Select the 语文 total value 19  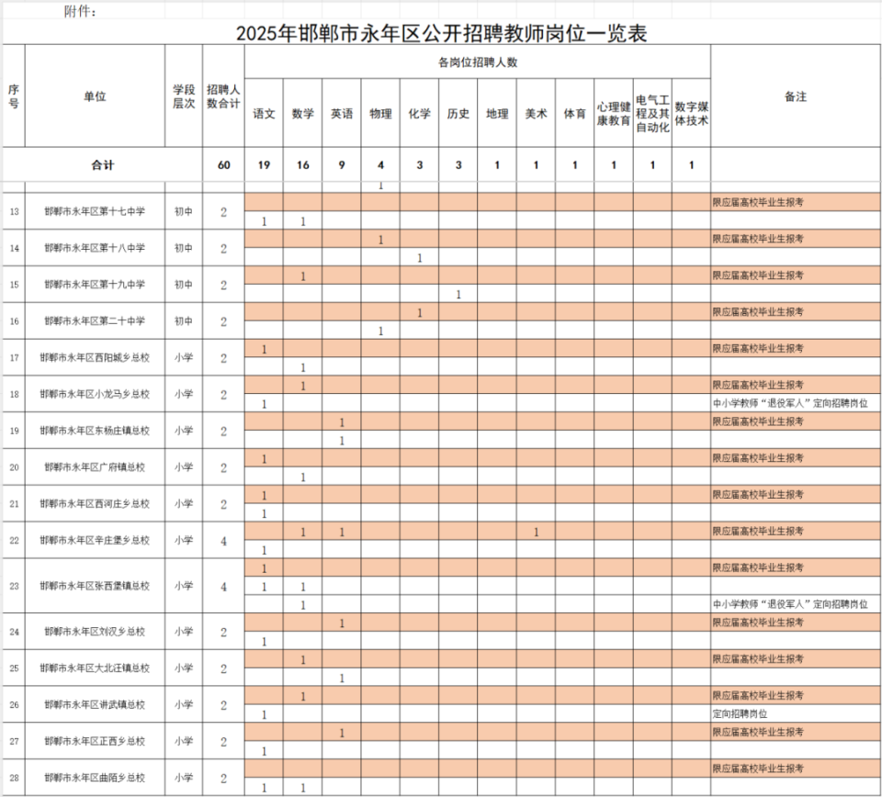coord(264,164)
